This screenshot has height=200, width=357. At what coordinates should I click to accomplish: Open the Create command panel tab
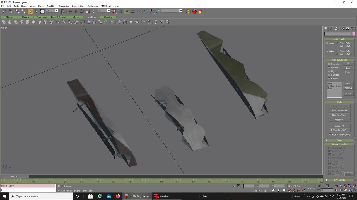(326, 29)
